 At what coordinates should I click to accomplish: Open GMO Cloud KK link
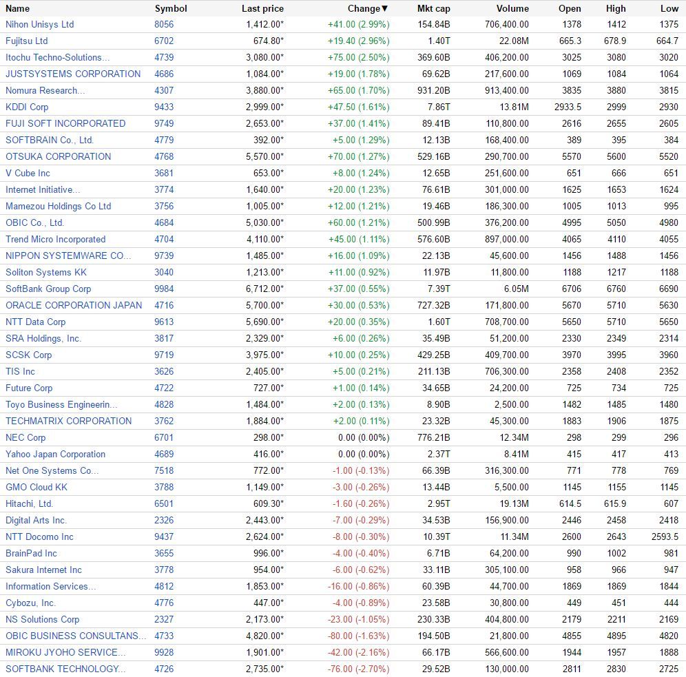click(x=37, y=488)
